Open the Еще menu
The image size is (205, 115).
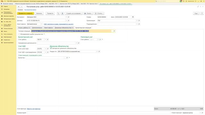(x=196, y=13)
